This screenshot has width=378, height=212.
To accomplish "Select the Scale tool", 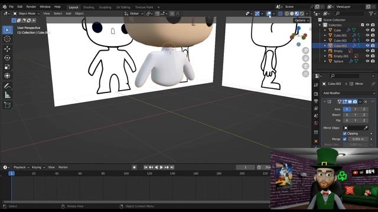I will click(7, 67).
